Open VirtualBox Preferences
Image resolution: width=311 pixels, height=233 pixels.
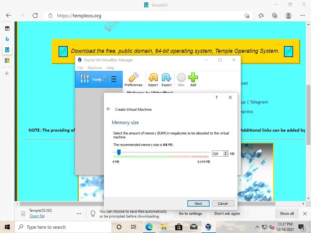[x=133, y=80]
